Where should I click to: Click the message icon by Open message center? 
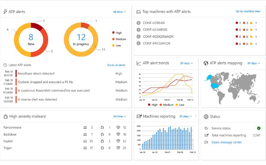(206, 142)
